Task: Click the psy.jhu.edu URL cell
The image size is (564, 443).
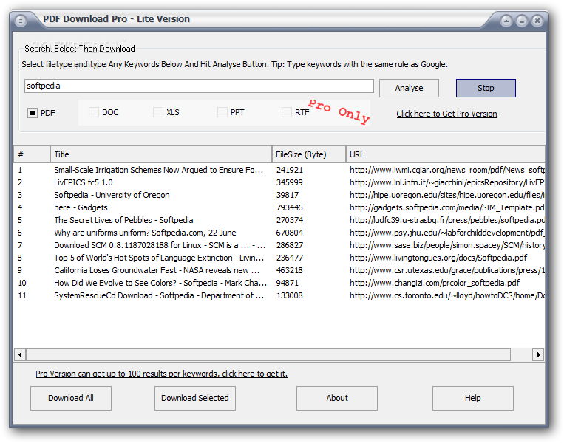Action: click(447, 233)
